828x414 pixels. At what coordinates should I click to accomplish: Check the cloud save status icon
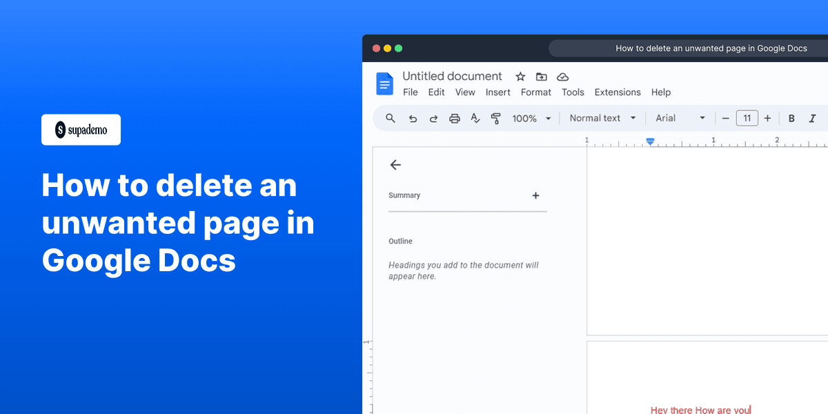(x=562, y=77)
